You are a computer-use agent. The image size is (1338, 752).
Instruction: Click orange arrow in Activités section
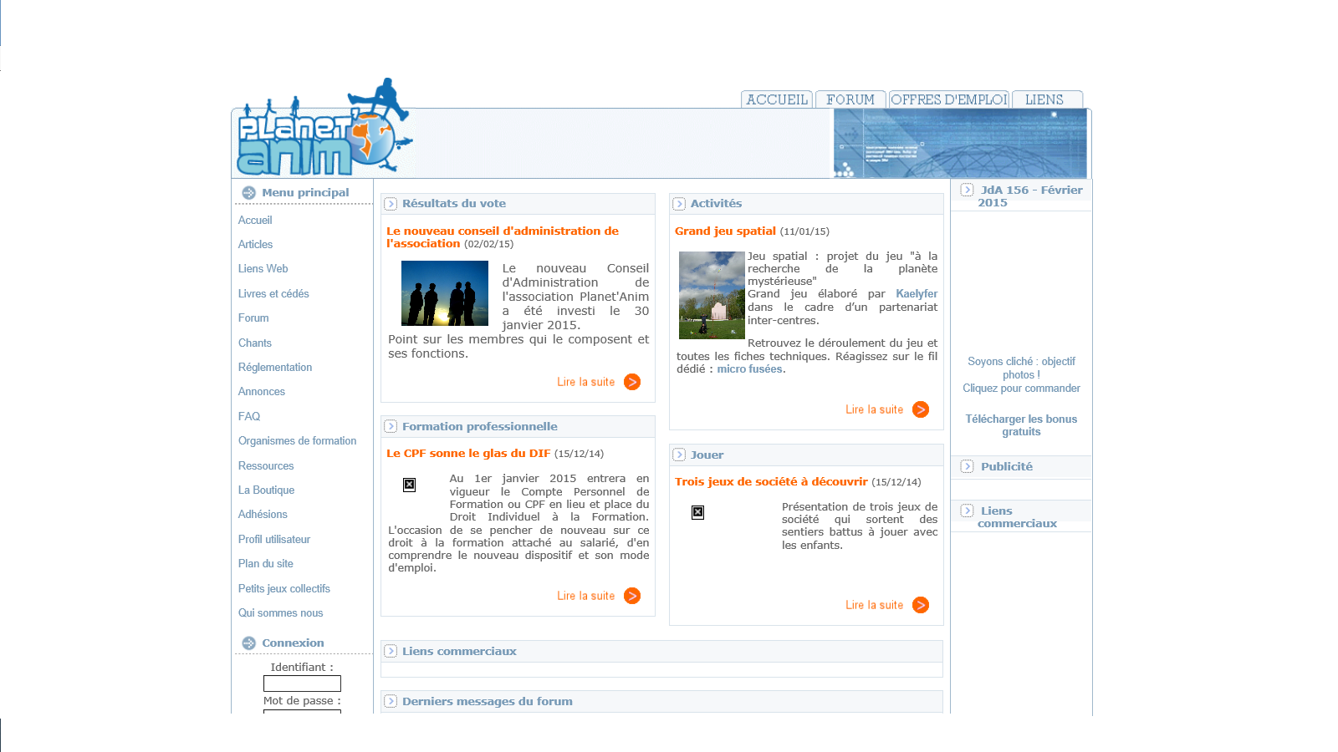point(921,409)
